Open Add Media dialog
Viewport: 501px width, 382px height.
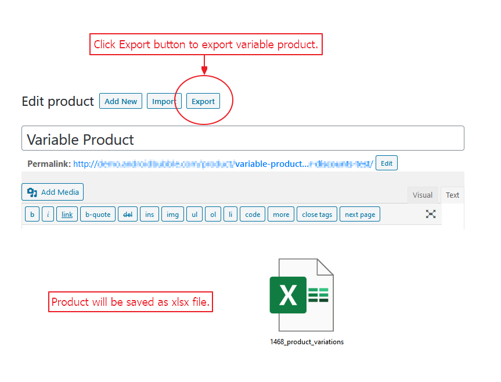52,192
